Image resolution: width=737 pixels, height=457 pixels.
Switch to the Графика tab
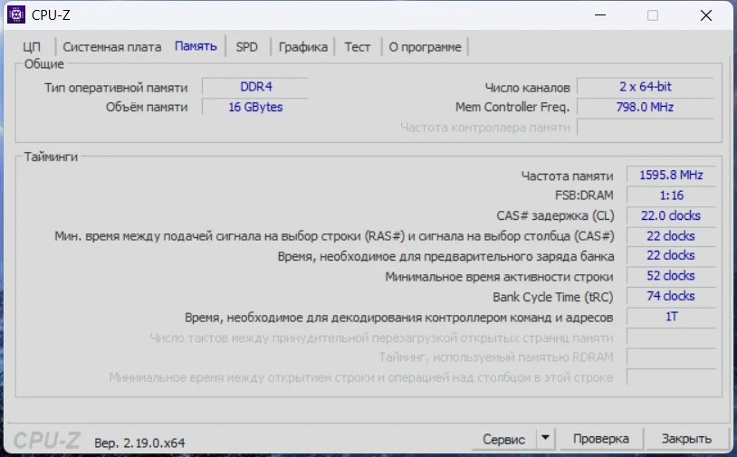pos(302,47)
